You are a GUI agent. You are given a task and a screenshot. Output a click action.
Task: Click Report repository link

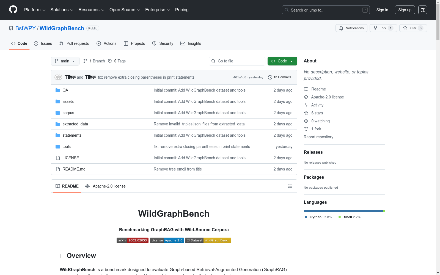(318, 137)
